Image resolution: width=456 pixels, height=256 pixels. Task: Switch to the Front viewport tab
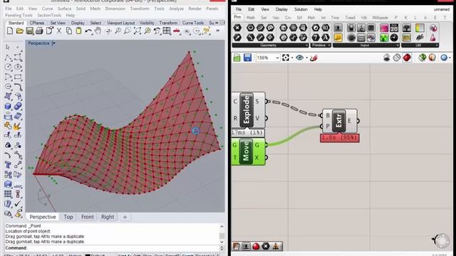tap(87, 217)
